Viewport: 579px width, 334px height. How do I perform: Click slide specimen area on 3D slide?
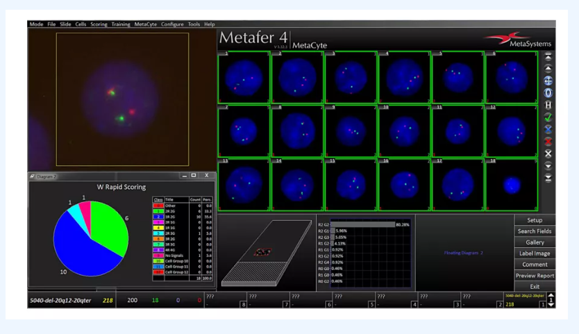262,252
